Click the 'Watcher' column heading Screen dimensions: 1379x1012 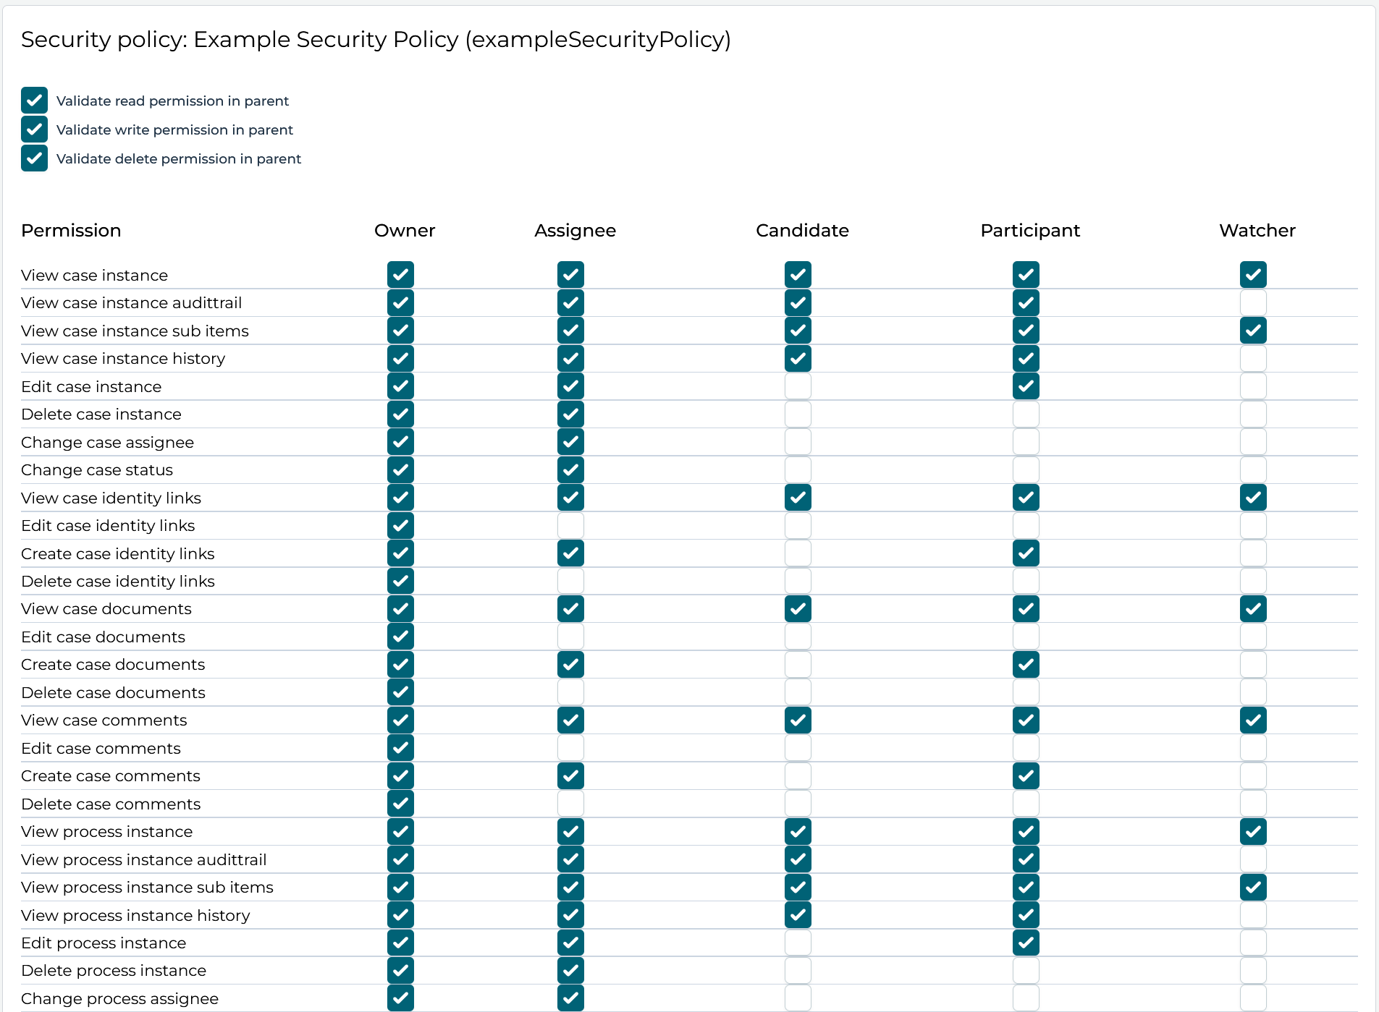[x=1257, y=230]
